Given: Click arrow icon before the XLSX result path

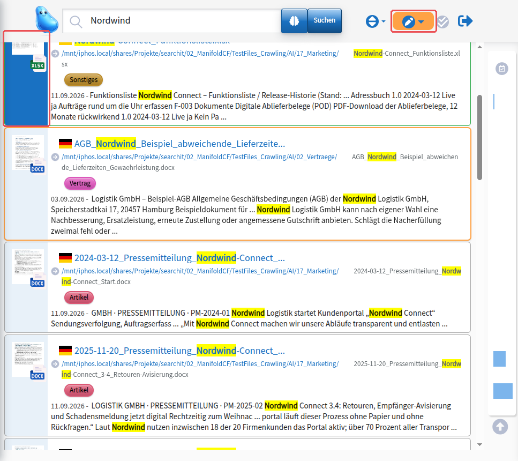Looking at the screenshot, I should [x=55, y=54].
